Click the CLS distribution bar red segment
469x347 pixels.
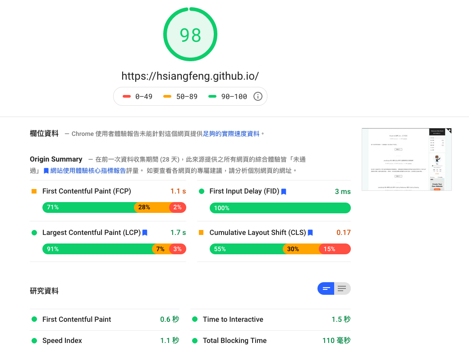[x=334, y=249]
